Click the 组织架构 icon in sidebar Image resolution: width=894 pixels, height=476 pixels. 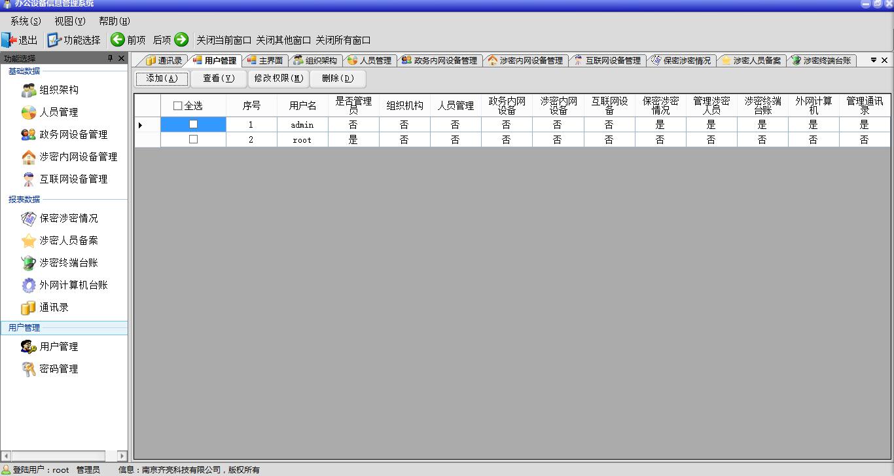29,90
